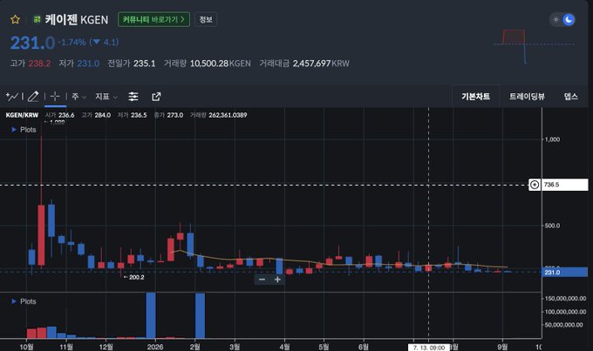The width and height of the screenshot is (593, 351).
Task: Open the 주 timeframe dropdown
Action: click(78, 97)
